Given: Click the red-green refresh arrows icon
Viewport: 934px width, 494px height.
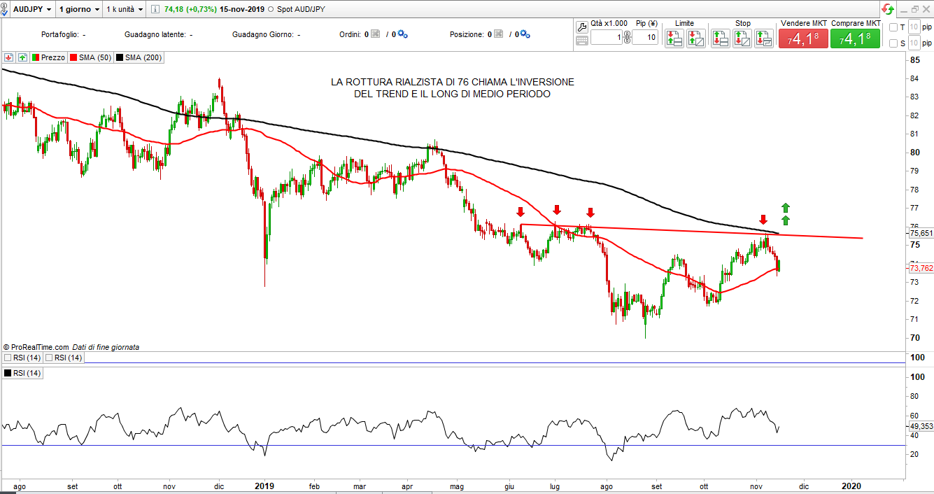Looking at the screenshot, I should (x=887, y=9).
